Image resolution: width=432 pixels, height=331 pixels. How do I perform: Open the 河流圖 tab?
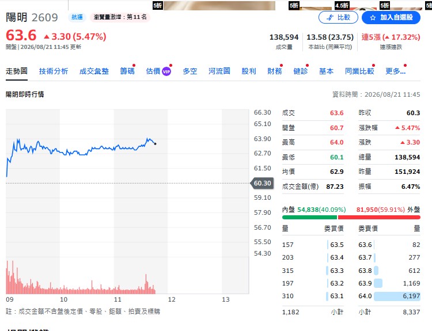click(219, 71)
